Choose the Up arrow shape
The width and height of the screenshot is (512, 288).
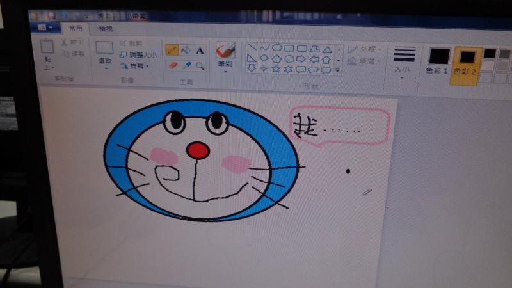tap(326, 60)
